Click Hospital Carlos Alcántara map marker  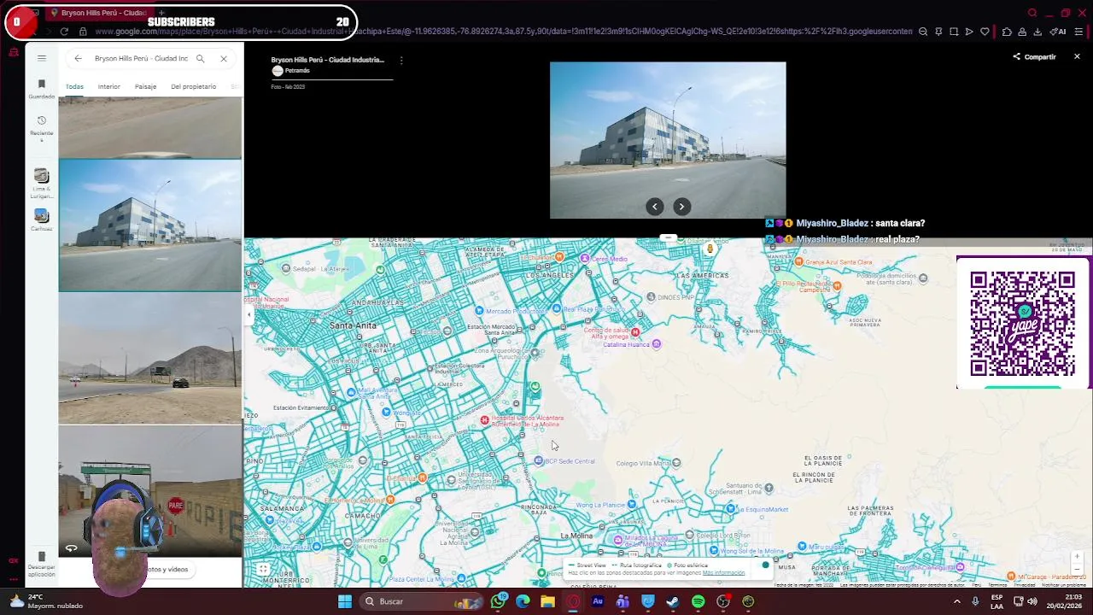click(484, 419)
